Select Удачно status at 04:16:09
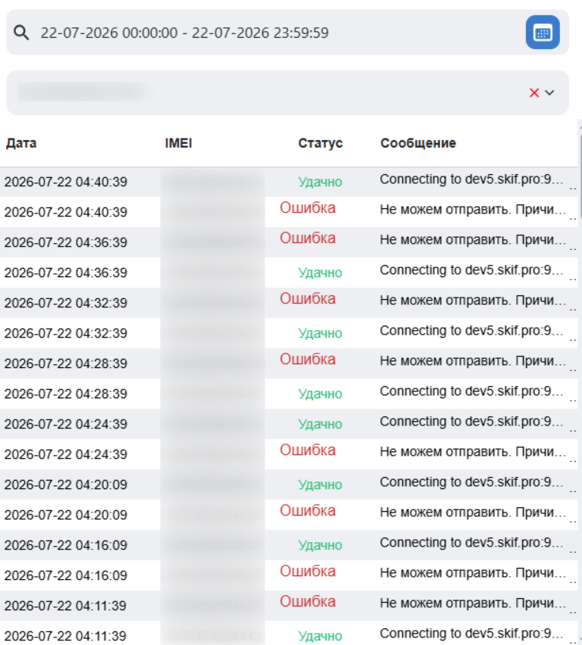 pyautogui.click(x=320, y=545)
